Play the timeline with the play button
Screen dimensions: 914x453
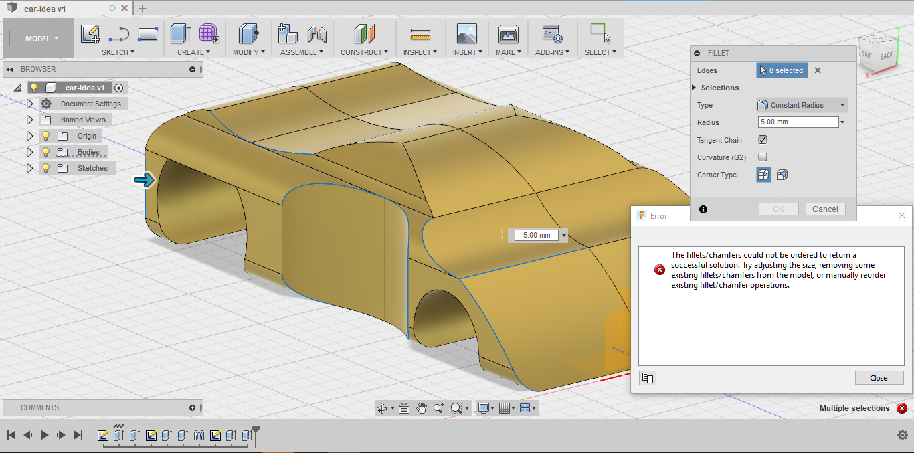[x=44, y=435]
